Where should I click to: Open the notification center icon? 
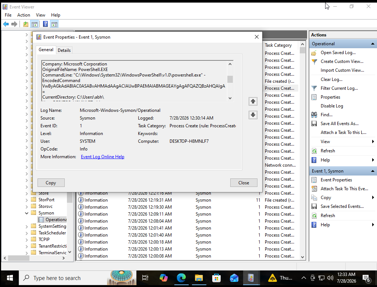(366, 278)
